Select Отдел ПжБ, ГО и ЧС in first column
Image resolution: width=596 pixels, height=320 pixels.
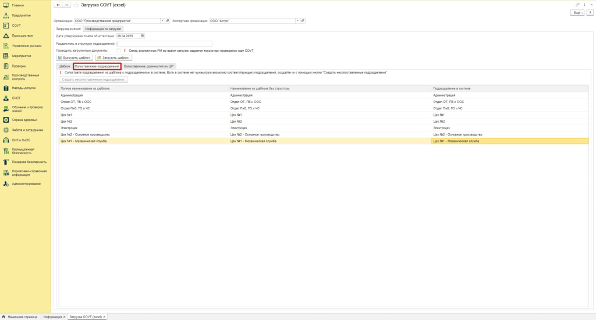[144, 108]
